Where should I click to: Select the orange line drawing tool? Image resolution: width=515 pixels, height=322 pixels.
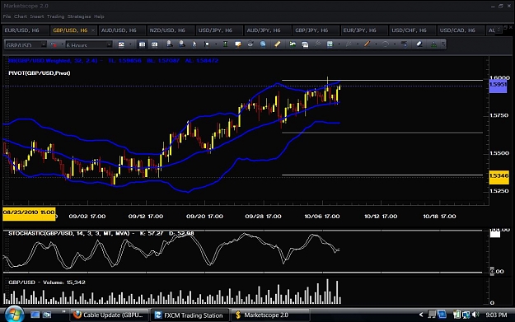tap(367, 44)
